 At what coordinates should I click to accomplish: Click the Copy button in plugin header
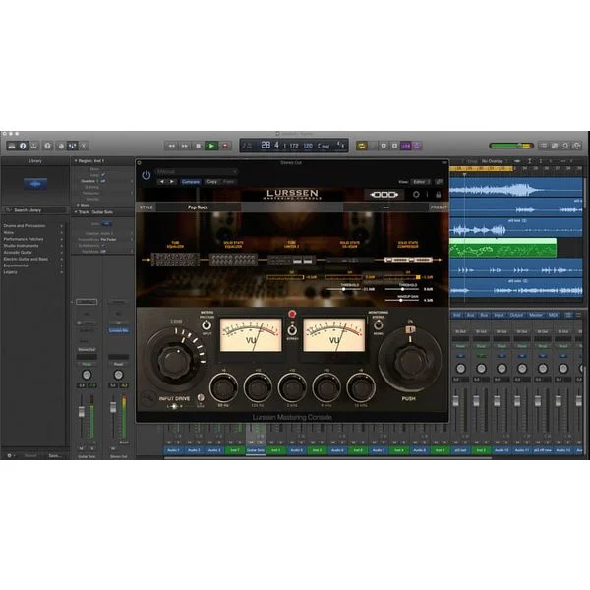[x=211, y=182]
